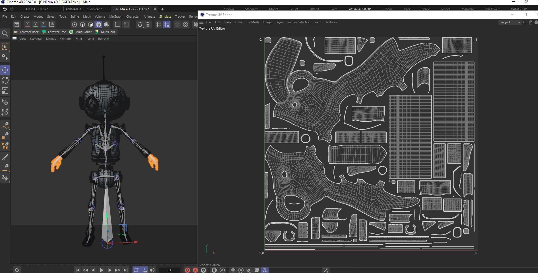Click the lock icon in UV Editor
The height and width of the screenshot is (273, 538).
tap(531, 22)
